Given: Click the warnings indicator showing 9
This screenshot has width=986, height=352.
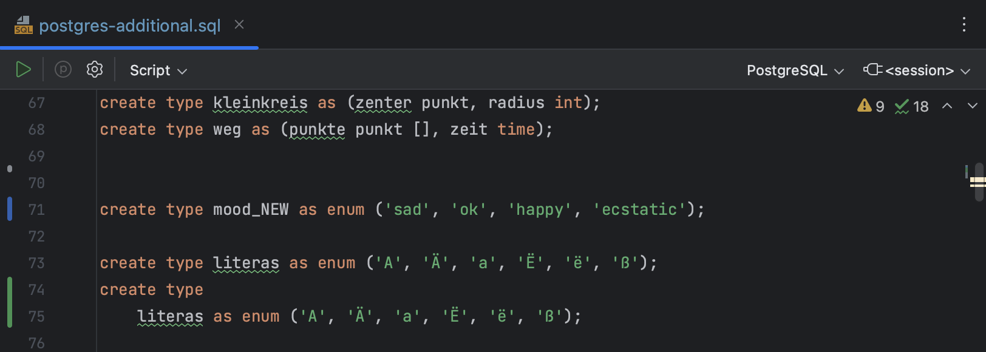Looking at the screenshot, I should click(871, 106).
